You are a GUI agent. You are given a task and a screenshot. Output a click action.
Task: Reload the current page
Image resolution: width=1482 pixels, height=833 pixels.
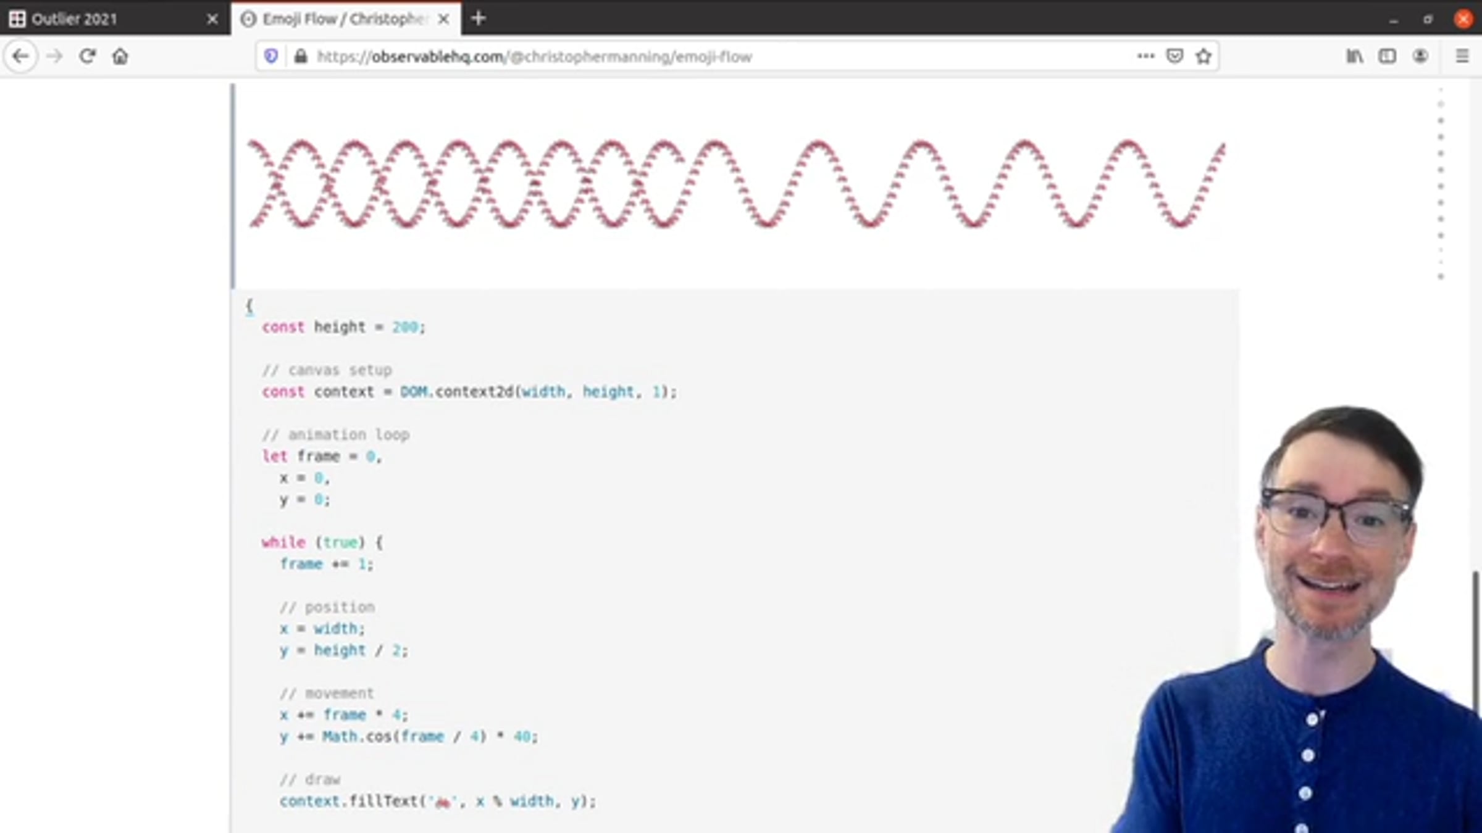point(87,56)
